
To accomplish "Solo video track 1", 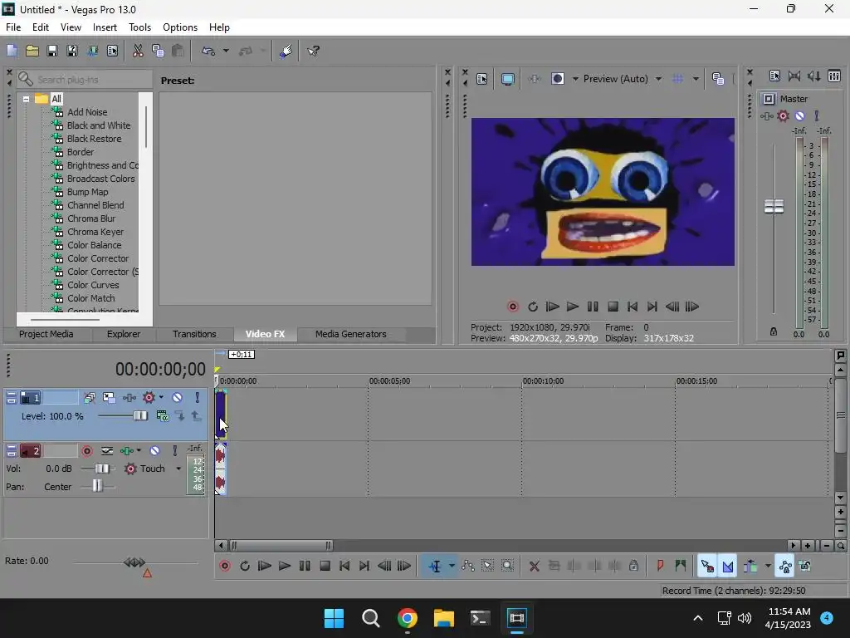I will click(198, 398).
